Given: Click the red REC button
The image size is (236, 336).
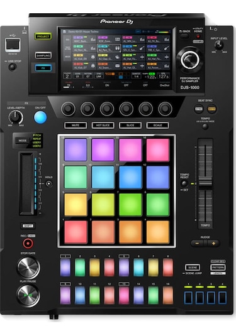Looking at the screenshot, I should pyautogui.click(x=28, y=244).
